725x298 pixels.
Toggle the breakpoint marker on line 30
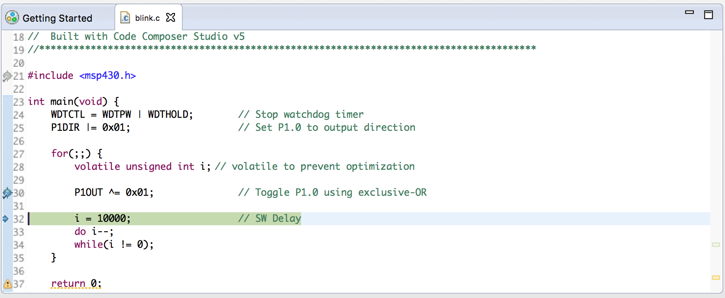[x=7, y=193]
